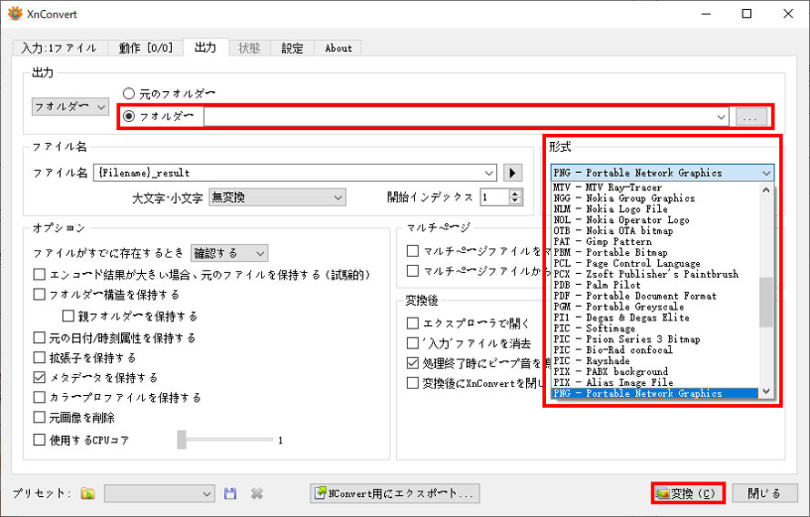Image resolution: width=810 pixels, height=517 pixels.
Task: Select PNG - Portable Network Graphics in list
Action: tap(655, 393)
